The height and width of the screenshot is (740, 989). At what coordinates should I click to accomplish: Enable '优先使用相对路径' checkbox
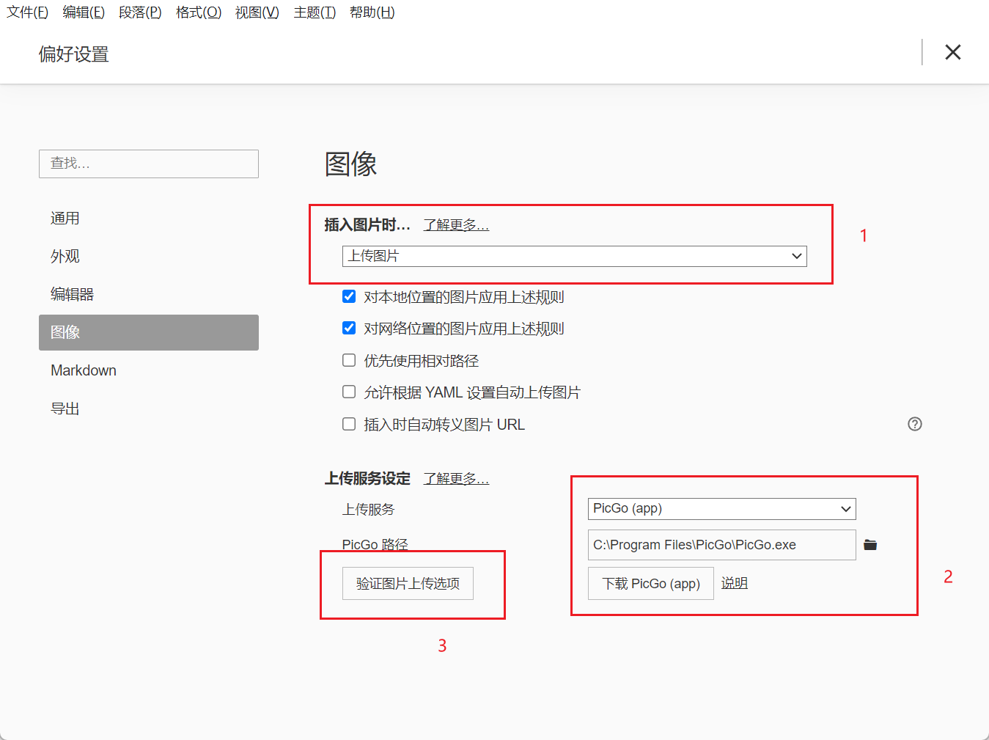coord(349,360)
